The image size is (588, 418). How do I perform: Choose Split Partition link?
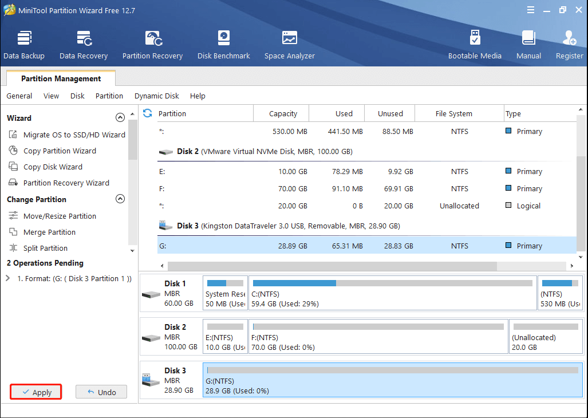click(45, 248)
